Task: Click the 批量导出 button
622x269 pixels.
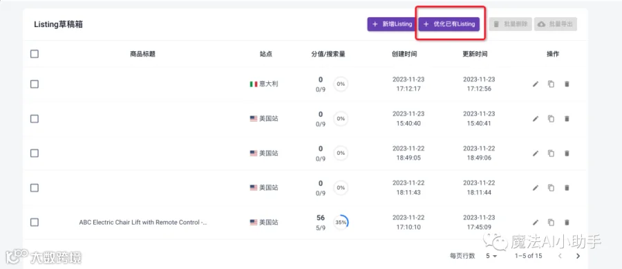Action: point(556,24)
